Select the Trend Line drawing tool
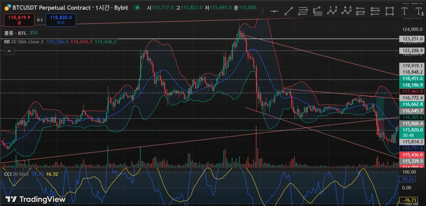 coord(289,11)
